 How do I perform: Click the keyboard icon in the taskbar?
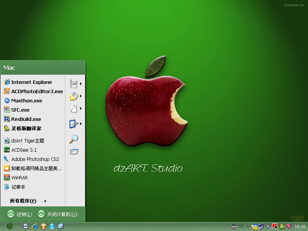tap(234, 227)
